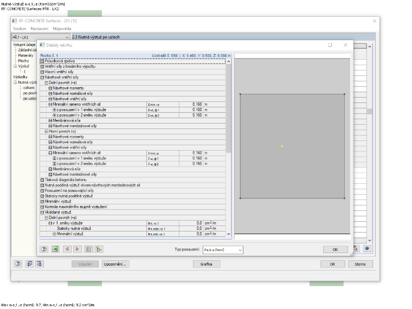Open Nastavení menu
Viewport: 412px width, 309px height.
[40, 29]
